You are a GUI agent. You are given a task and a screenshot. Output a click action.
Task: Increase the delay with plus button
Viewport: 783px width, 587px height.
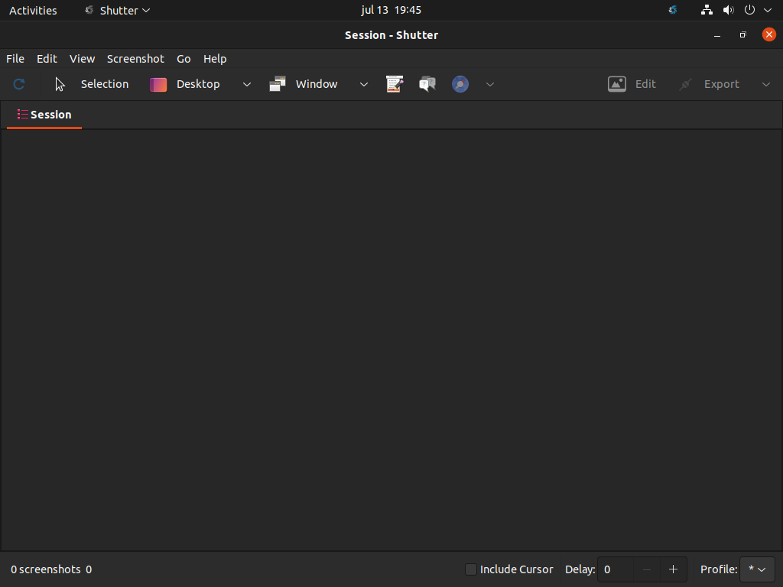coord(673,569)
